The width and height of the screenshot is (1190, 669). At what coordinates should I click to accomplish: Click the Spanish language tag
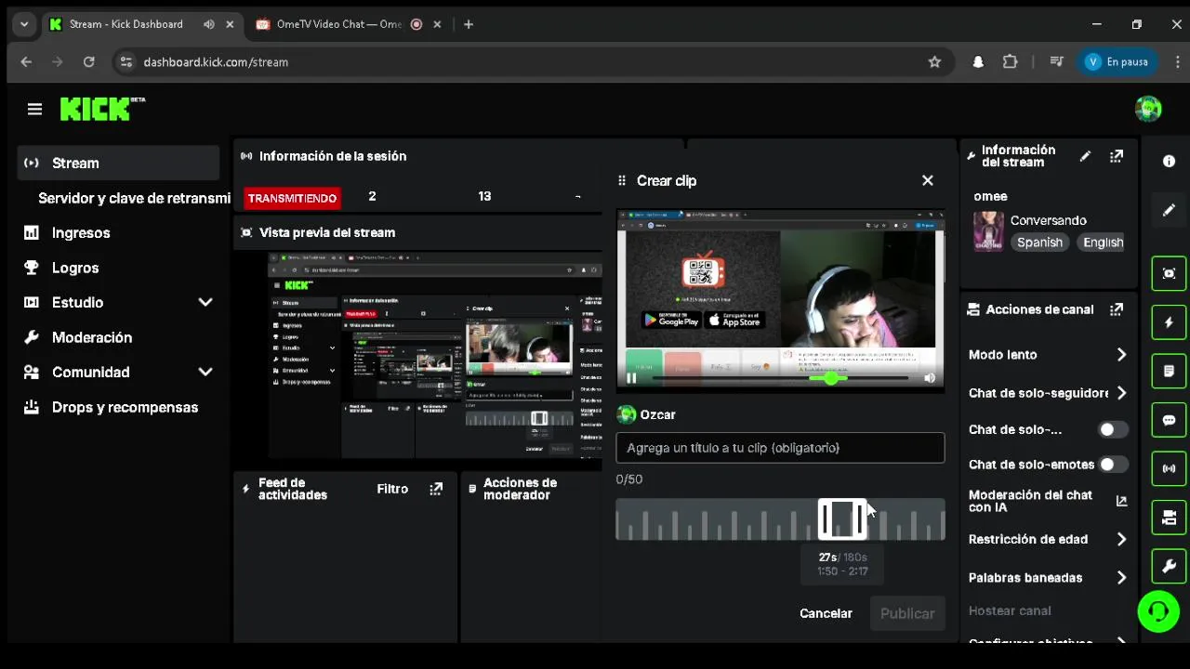[1039, 243]
